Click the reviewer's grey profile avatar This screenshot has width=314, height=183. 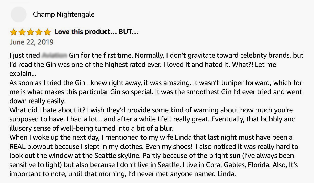tap(19, 14)
